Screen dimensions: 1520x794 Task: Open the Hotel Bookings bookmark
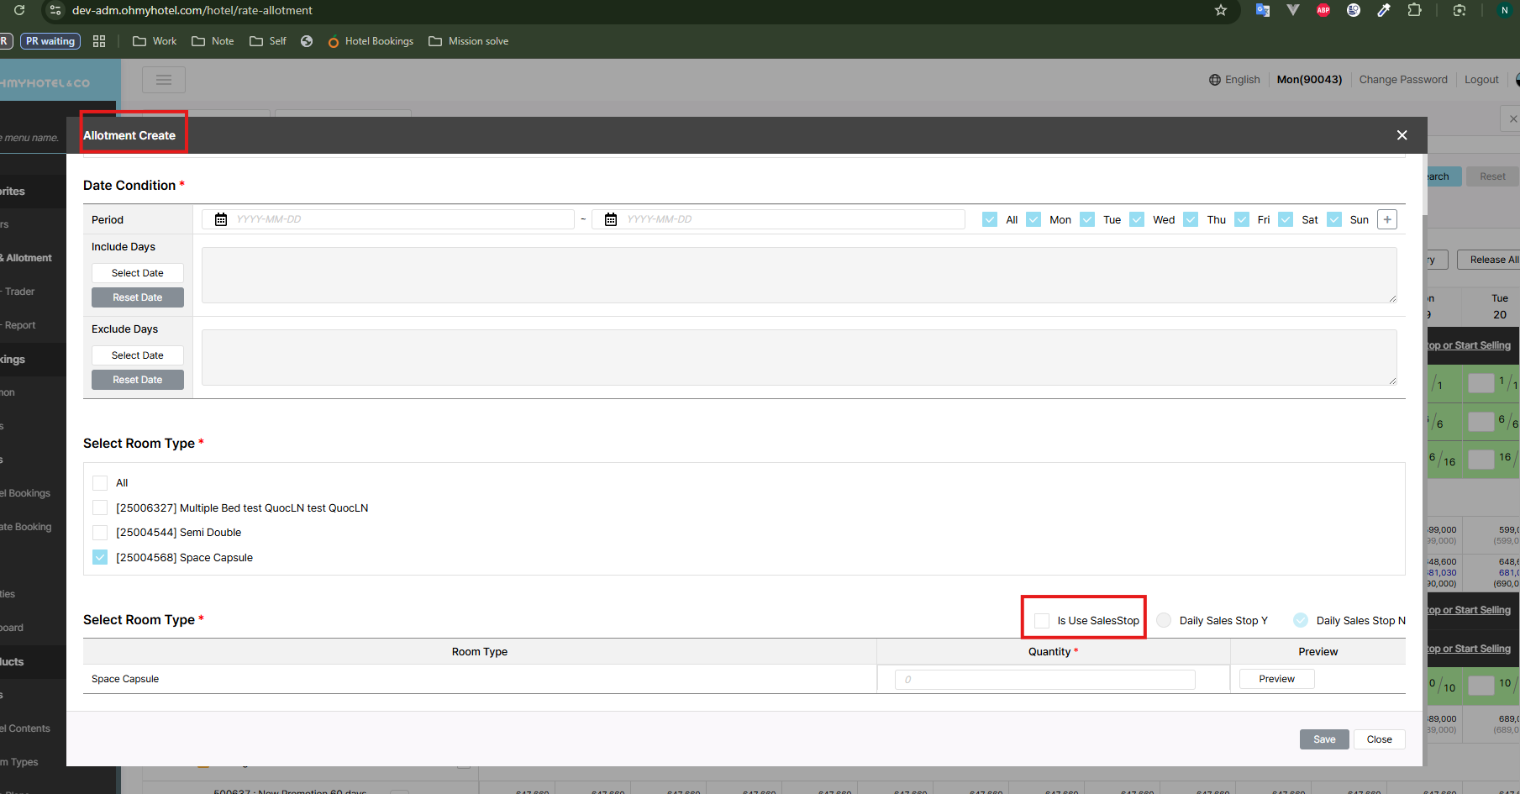coord(371,41)
